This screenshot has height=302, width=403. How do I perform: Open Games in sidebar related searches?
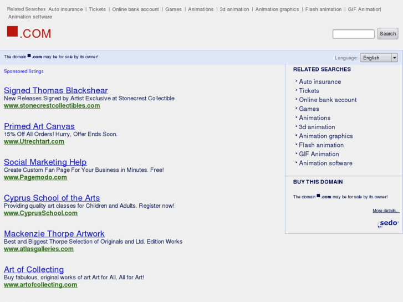pos(309,109)
